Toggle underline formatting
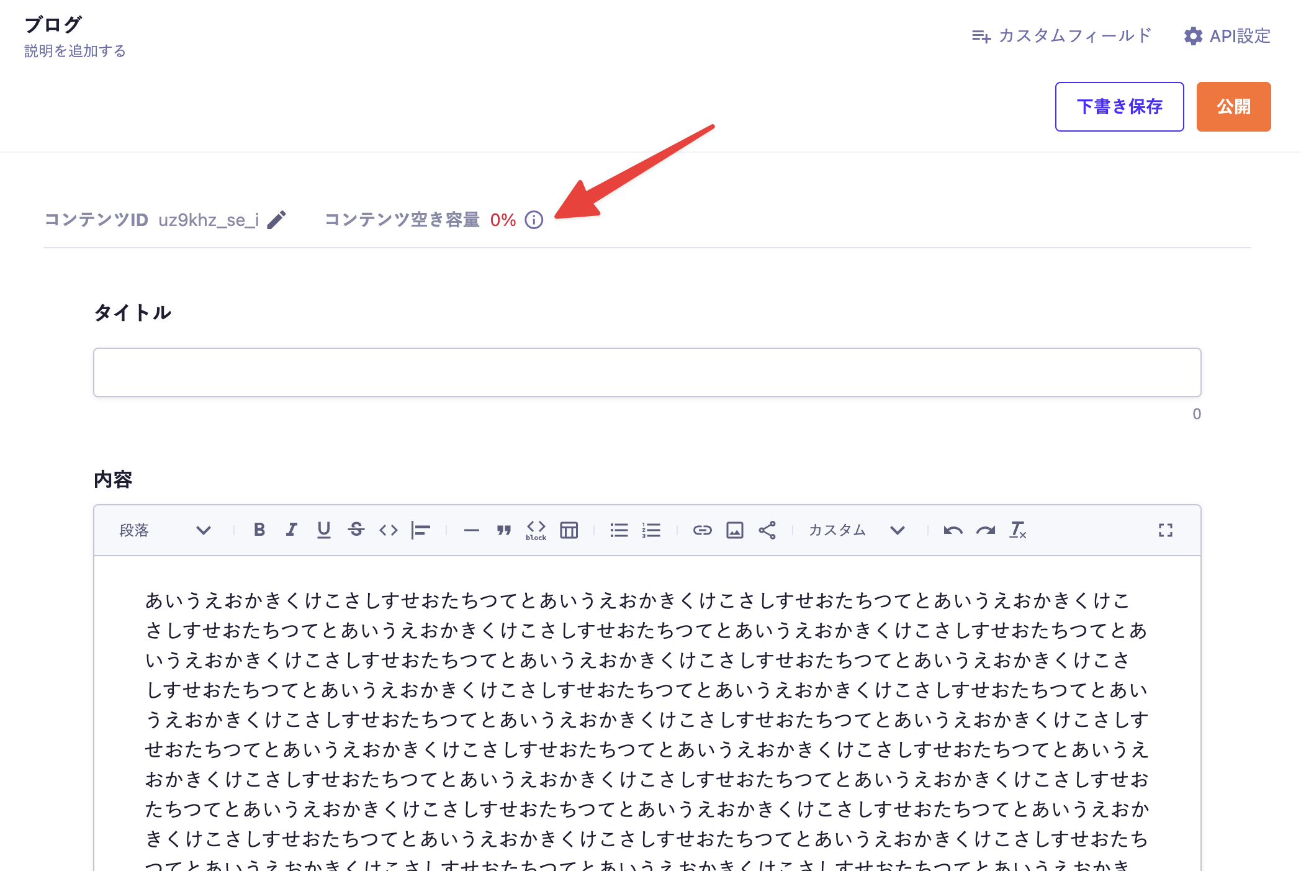This screenshot has height=871, width=1301. [x=323, y=530]
